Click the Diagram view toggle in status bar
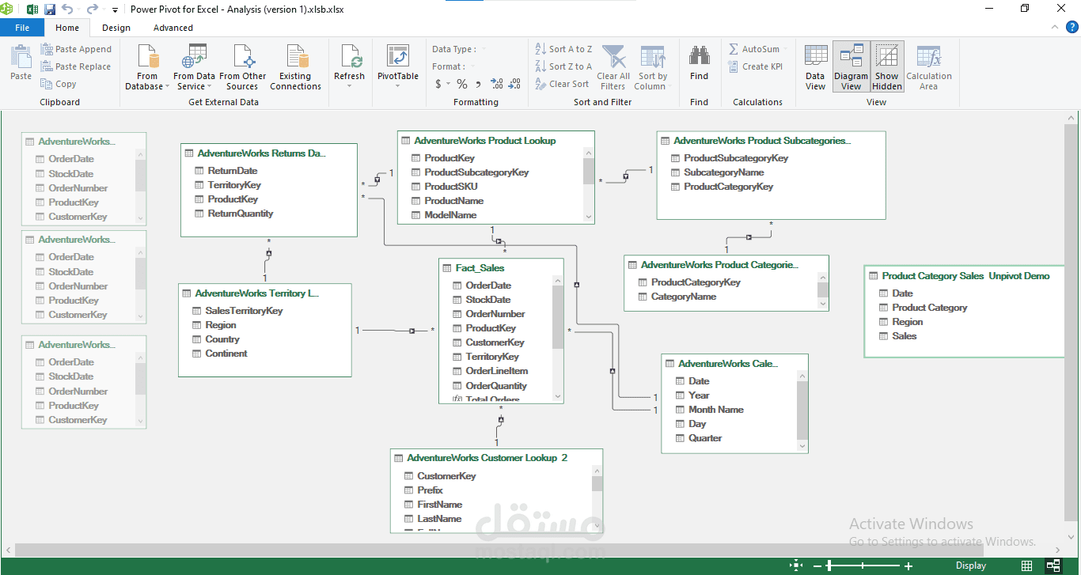 pos(1053,566)
